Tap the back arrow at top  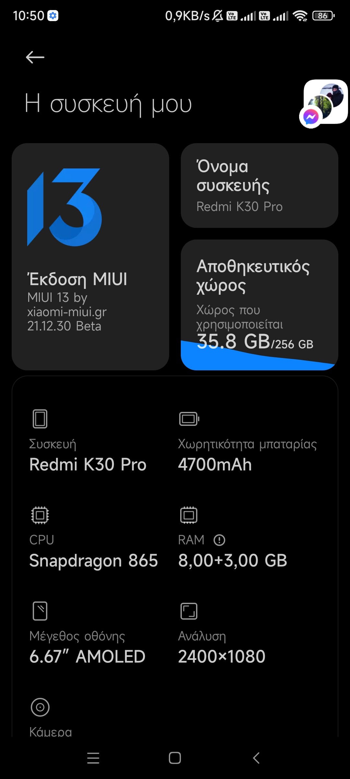pyautogui.click(x=35, y=57)
